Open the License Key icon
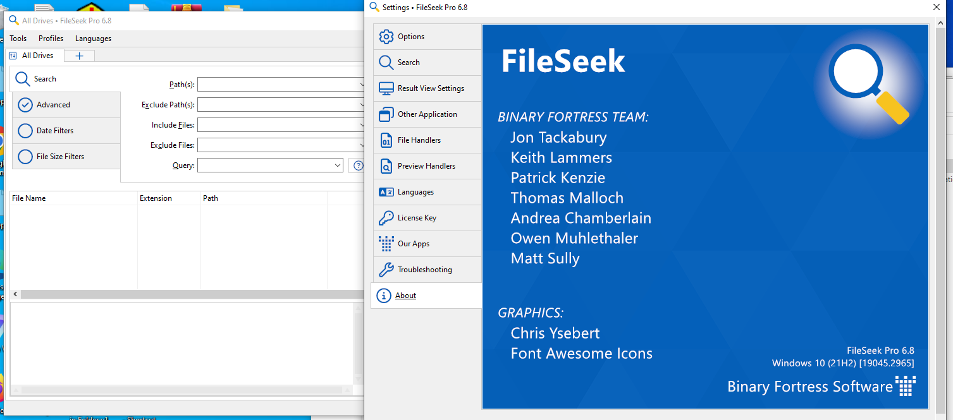This screenshot has width=953, height=420. pyautogui.click(x=386, y=218)
